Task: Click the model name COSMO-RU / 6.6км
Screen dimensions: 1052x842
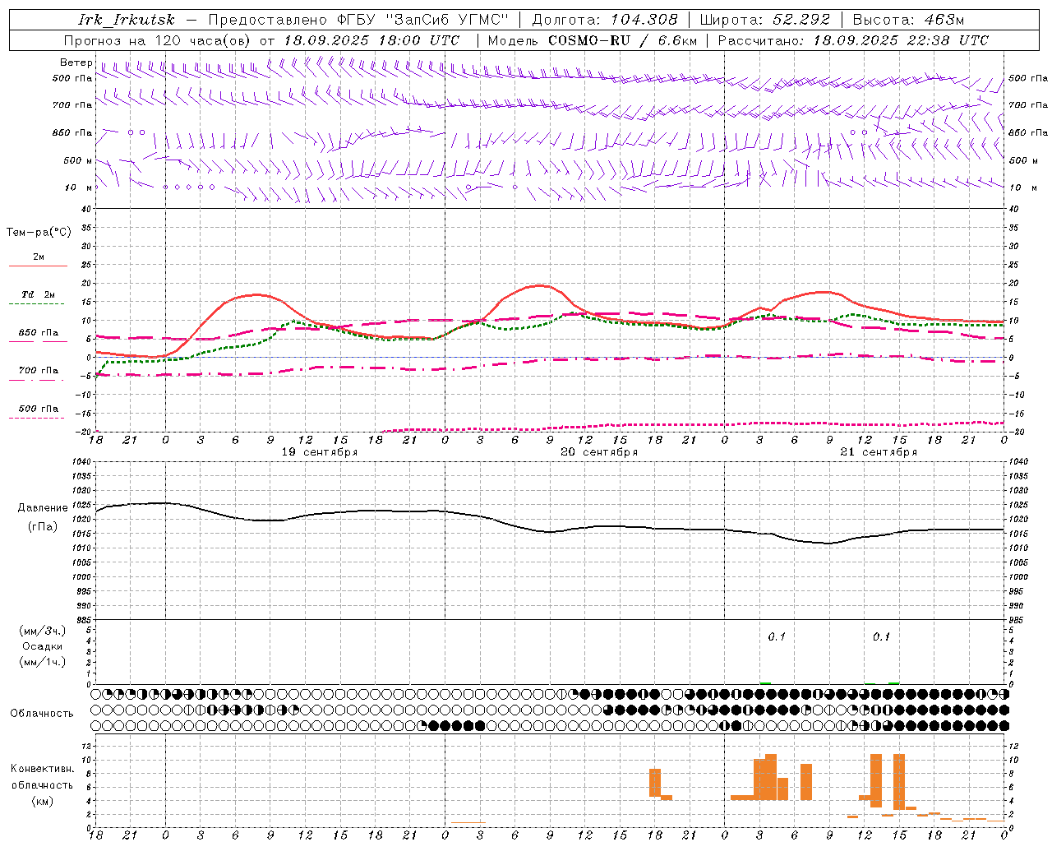Action: click(623, 40)
